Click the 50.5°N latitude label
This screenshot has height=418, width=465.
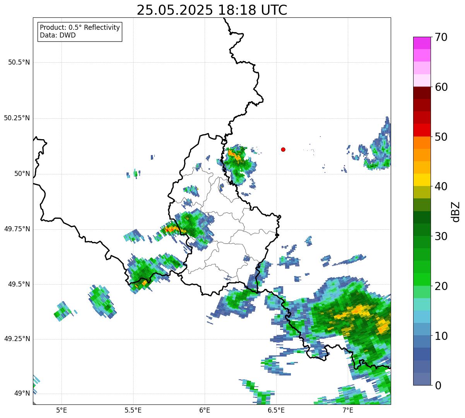point(19,62)
